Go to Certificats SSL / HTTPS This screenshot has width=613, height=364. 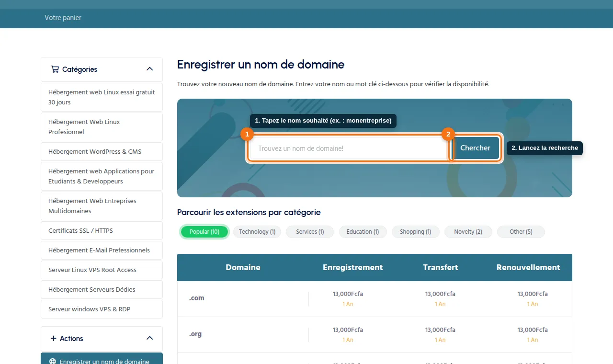(102, 230)
